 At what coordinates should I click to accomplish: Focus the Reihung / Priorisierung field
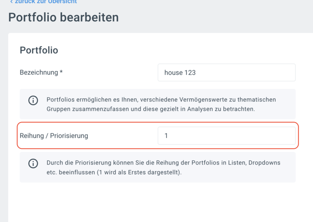coord(226,136)
